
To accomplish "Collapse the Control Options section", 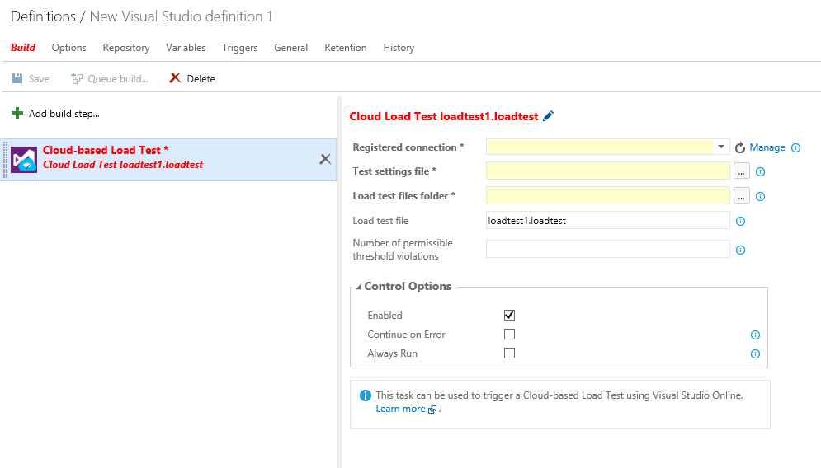I will click(358, 287).
